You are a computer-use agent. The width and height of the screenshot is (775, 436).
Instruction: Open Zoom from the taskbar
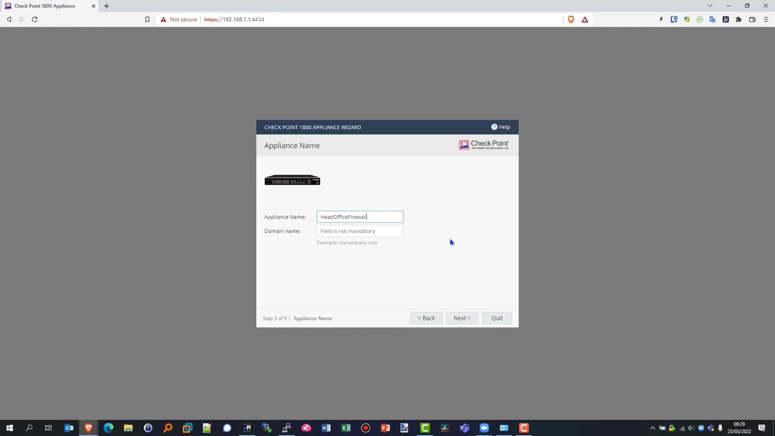coord(484,428)
